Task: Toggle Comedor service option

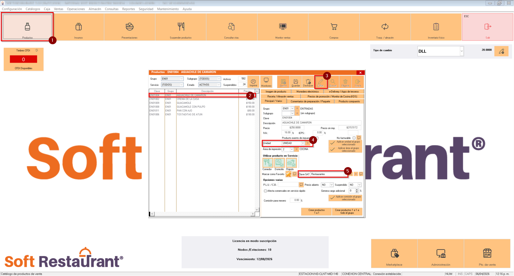Action: [x=267, y=163]
